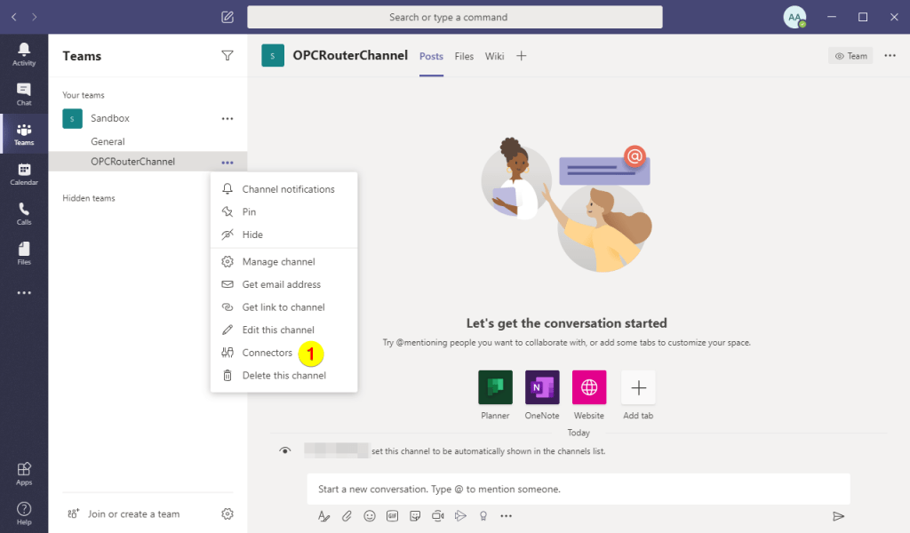
Task: Send the message with the arrow icon
Action: pyautogui.click(x=839, y=515)
